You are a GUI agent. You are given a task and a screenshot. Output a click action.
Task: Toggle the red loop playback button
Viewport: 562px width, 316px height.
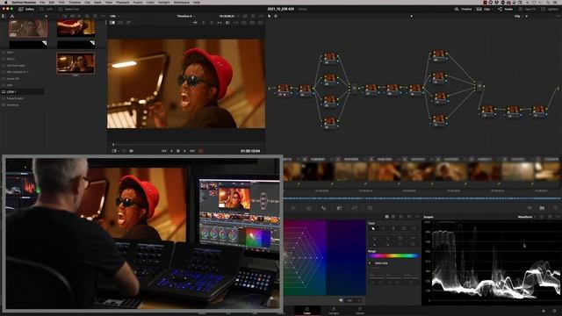coord(201,151)
